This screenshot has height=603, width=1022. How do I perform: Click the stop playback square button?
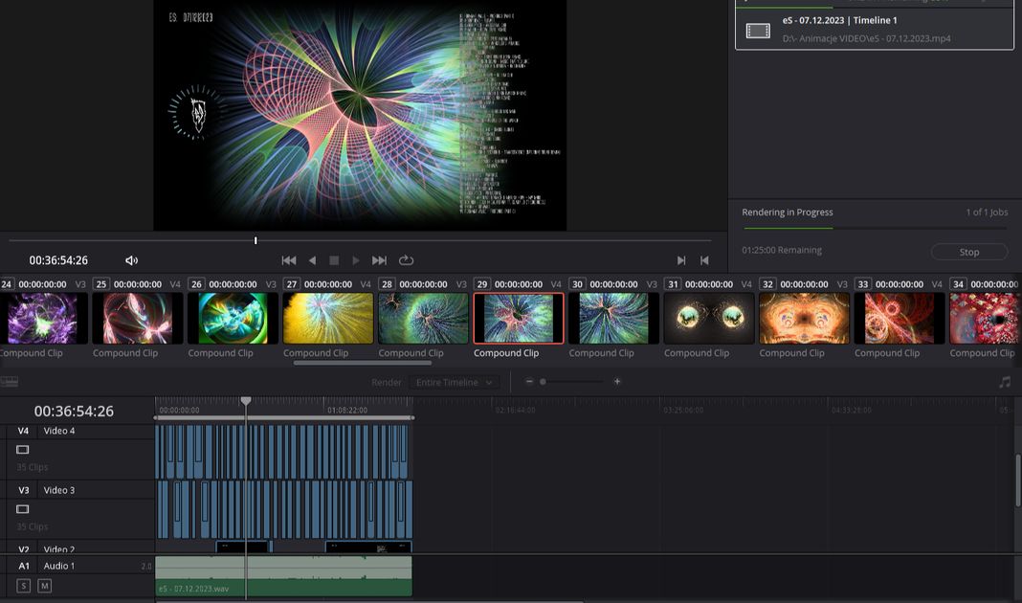(x=334, y=260)
